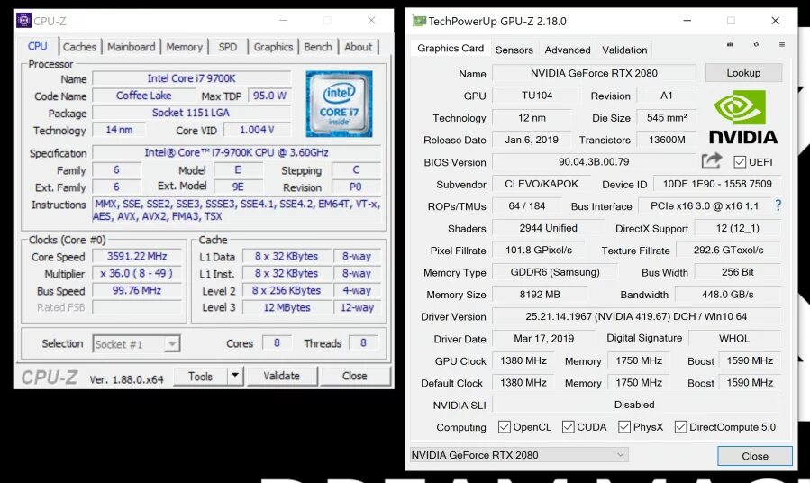Click the Bandwidth 448.0 GB/s value
The width and height of the screenshot is (810, 483).
[x=727, y=295]
